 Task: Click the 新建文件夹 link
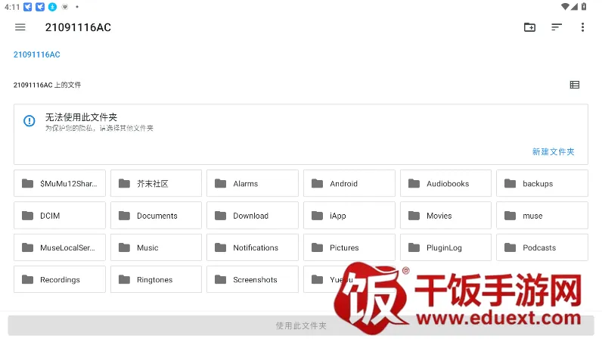pos(553,151)
